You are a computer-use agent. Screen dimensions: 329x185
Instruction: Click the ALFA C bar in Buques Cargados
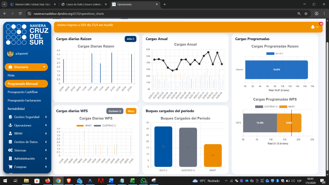[x=163, y=146]
